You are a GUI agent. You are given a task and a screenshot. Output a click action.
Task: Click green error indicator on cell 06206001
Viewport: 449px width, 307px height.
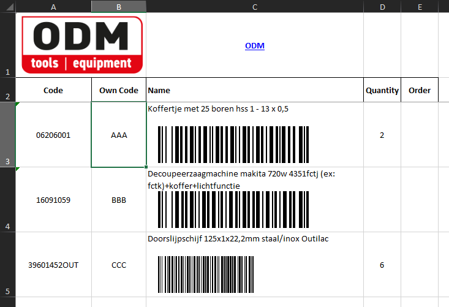[x=18, y=104]
